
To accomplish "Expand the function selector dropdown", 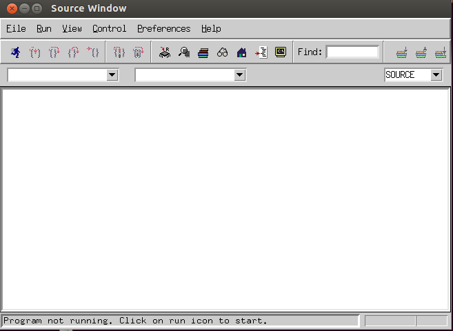I will (239, 75).
